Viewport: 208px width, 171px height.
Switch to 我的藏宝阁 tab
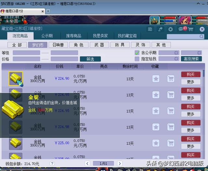127,36
